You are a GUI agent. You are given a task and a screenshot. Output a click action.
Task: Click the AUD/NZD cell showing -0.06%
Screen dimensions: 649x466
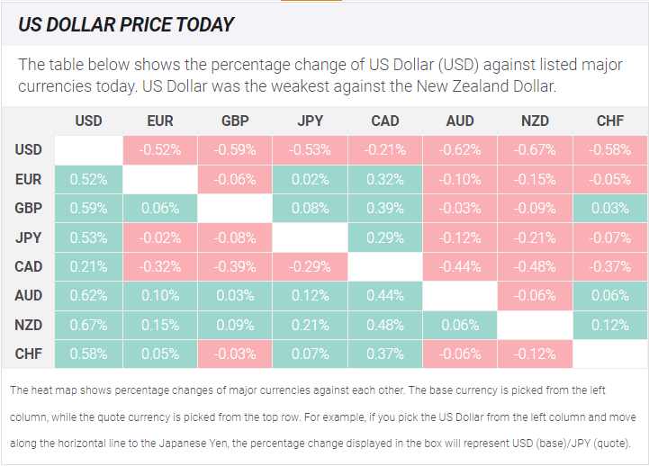pos(535,296)
